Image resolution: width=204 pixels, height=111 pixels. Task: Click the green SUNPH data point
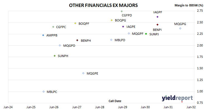(55, 56)
